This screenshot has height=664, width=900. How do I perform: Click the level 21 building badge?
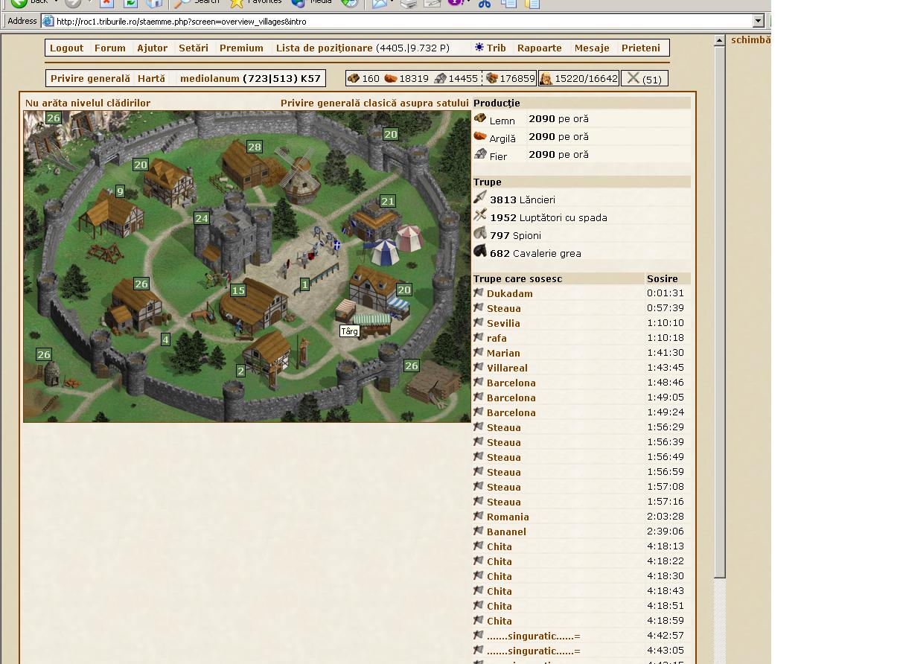pyautogui.click(x=388, y=201)
